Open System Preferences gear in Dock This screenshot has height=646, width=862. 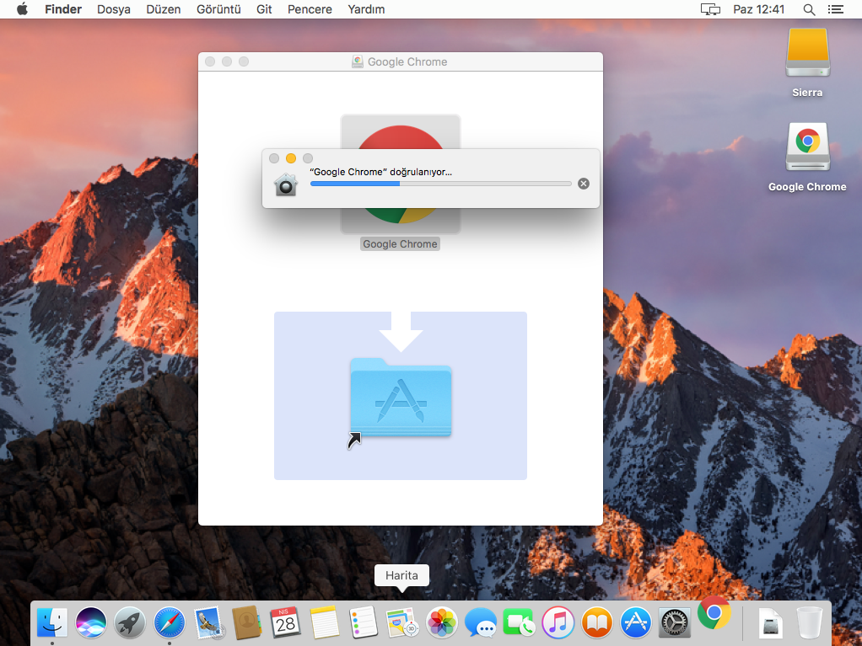coord(675,623)
